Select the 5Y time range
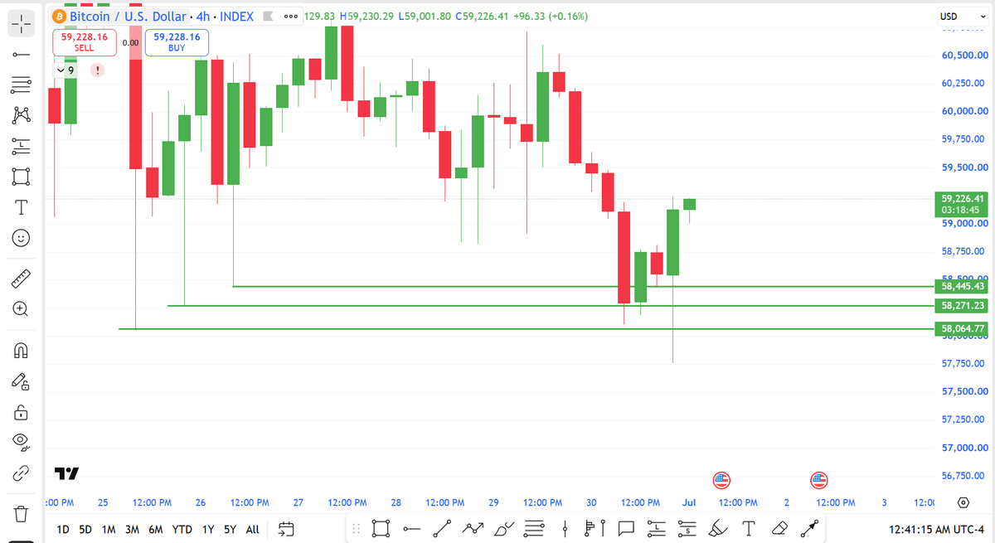 point(230,529)
